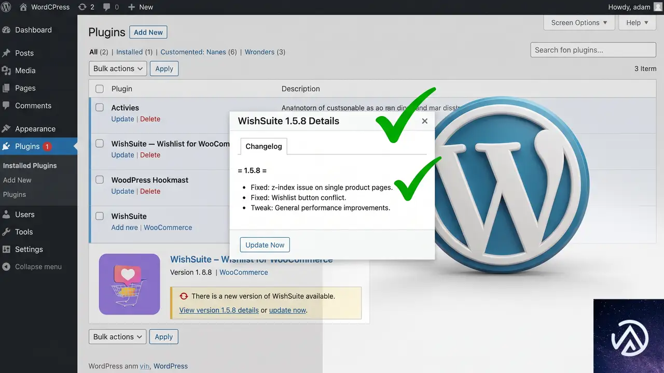Click Delete under WishSuite — Wishlist row
The width and height of the screenshot is (664, 373).
[150, 155]
